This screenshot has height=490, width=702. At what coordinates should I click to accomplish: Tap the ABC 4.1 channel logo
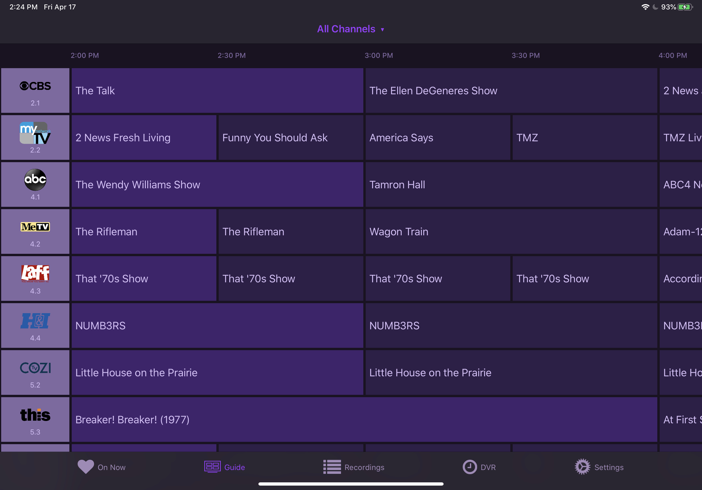tap(35, 179)
